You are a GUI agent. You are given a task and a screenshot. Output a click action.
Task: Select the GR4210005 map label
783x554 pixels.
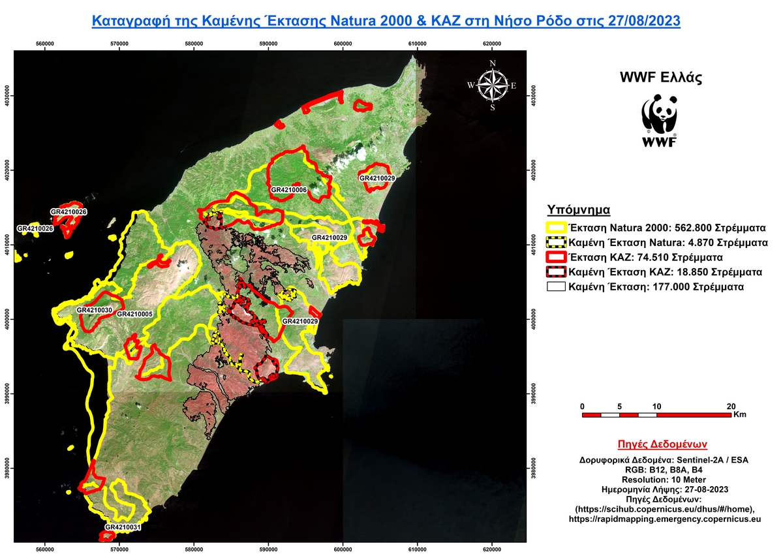click(x=134, y=314)
